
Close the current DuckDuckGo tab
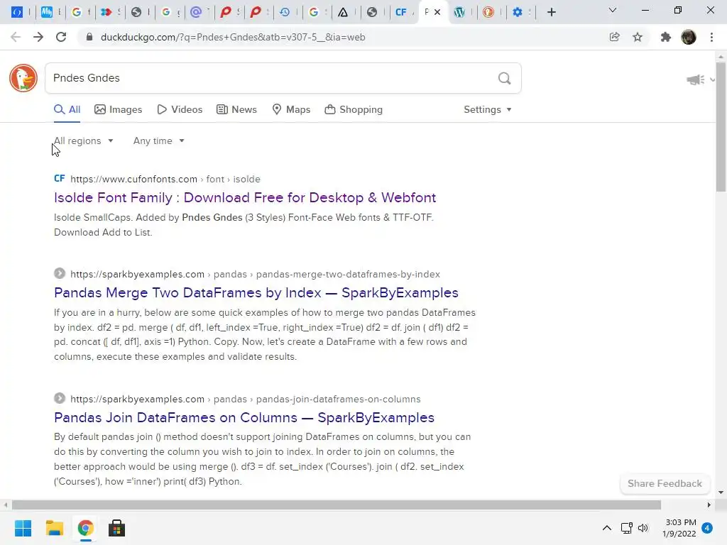437,12
